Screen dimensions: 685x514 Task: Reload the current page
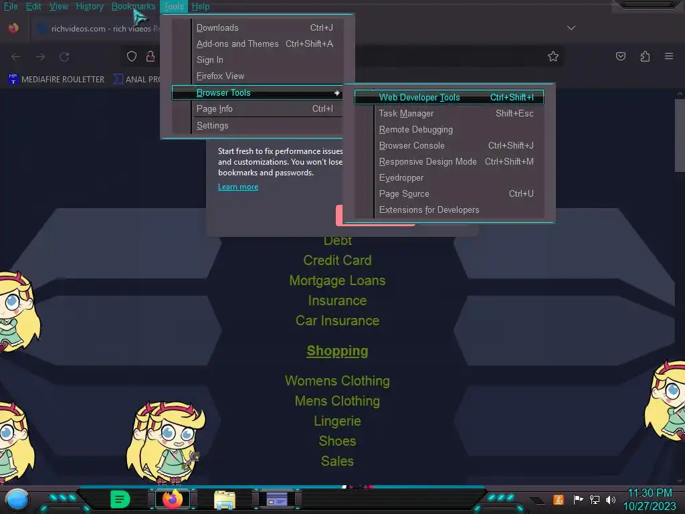pos(65,56)
